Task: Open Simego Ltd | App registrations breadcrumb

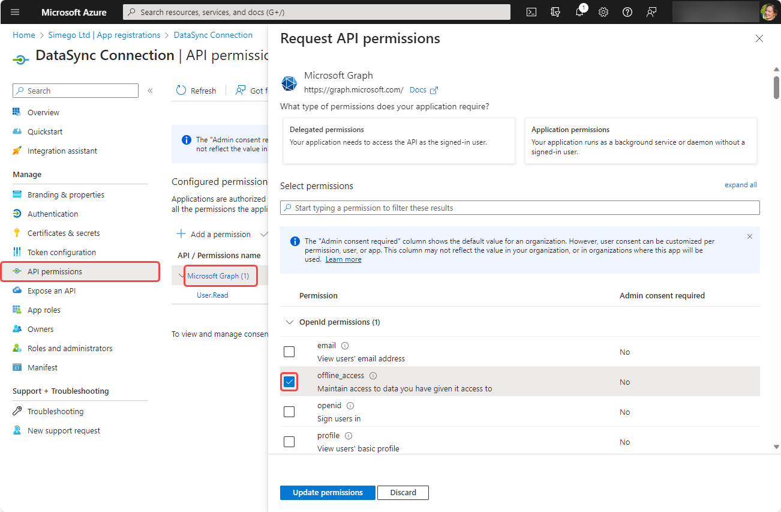Action: click(x=104, y=35)
